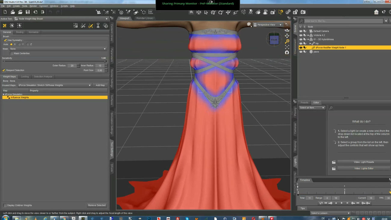This screenshot has width=391, height=220.
Task: Create a new scene with New File icon
Action: point(5,12)
